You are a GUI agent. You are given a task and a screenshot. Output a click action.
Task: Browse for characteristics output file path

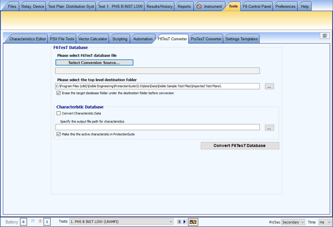(269, 128)
